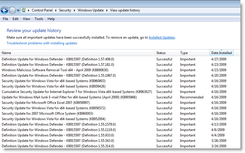The height and width of the screenshot is (153, 245).
Task: Expand the arrow after Control Panel breadcrumb
Action: pyautogui.click(x=56, y=11)
